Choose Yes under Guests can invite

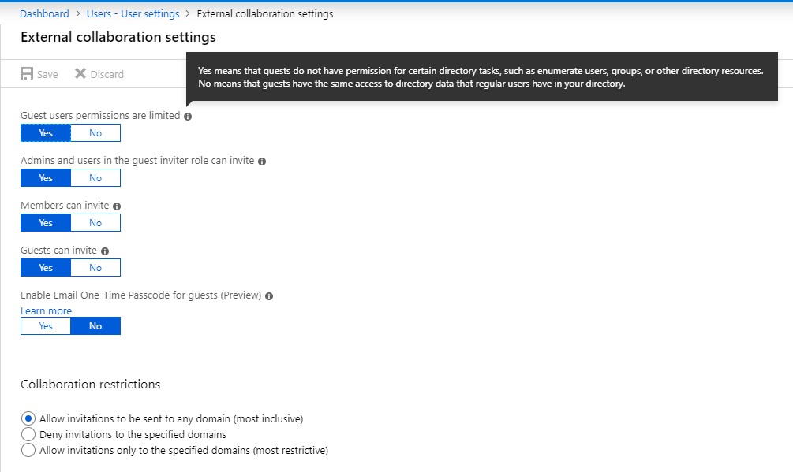46,268
